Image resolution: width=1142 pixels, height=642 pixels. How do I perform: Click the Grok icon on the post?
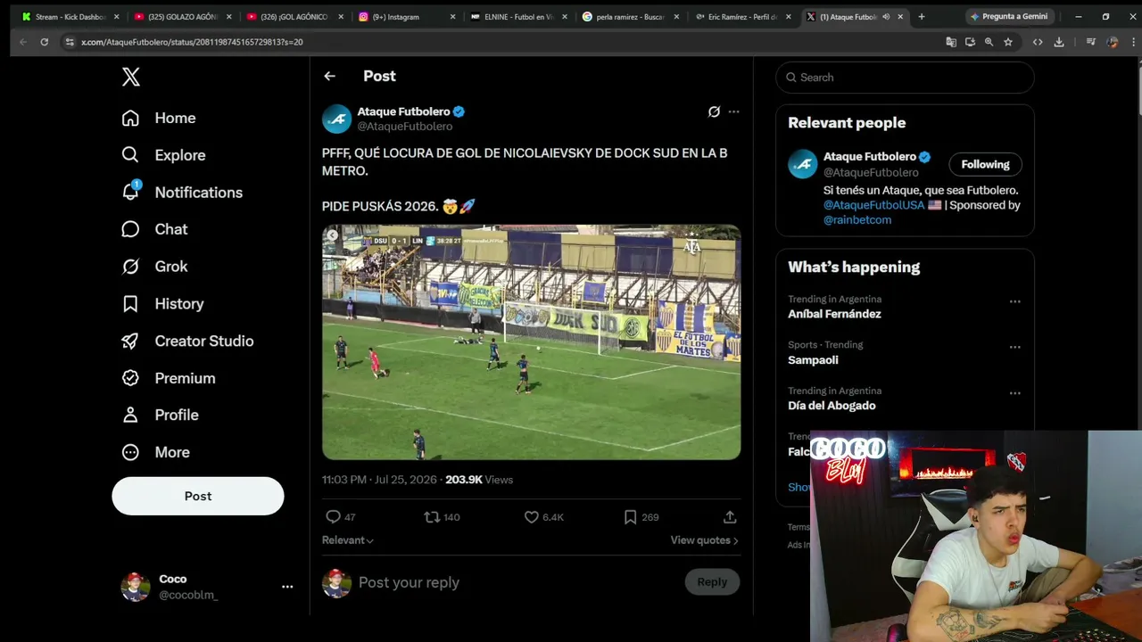click(714, 111)
